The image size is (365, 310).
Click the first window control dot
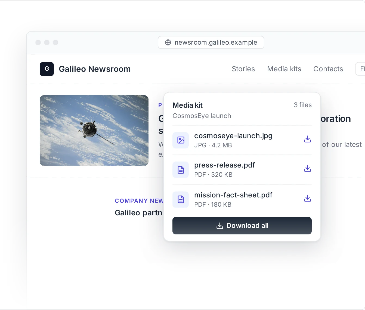pos(38,42)
